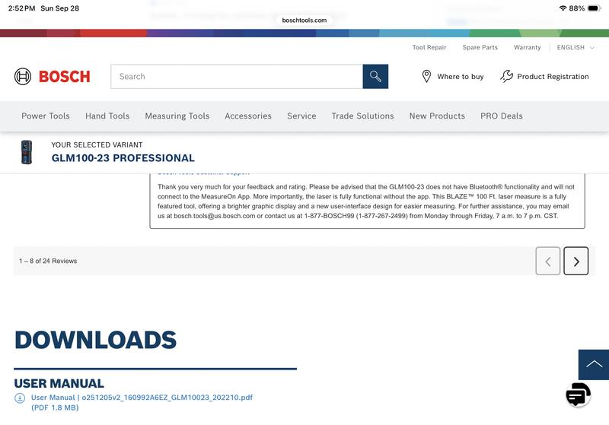Screen dimensions: 609x425
Task: Click the location pin icon
Action: click(x=426, y=76)
